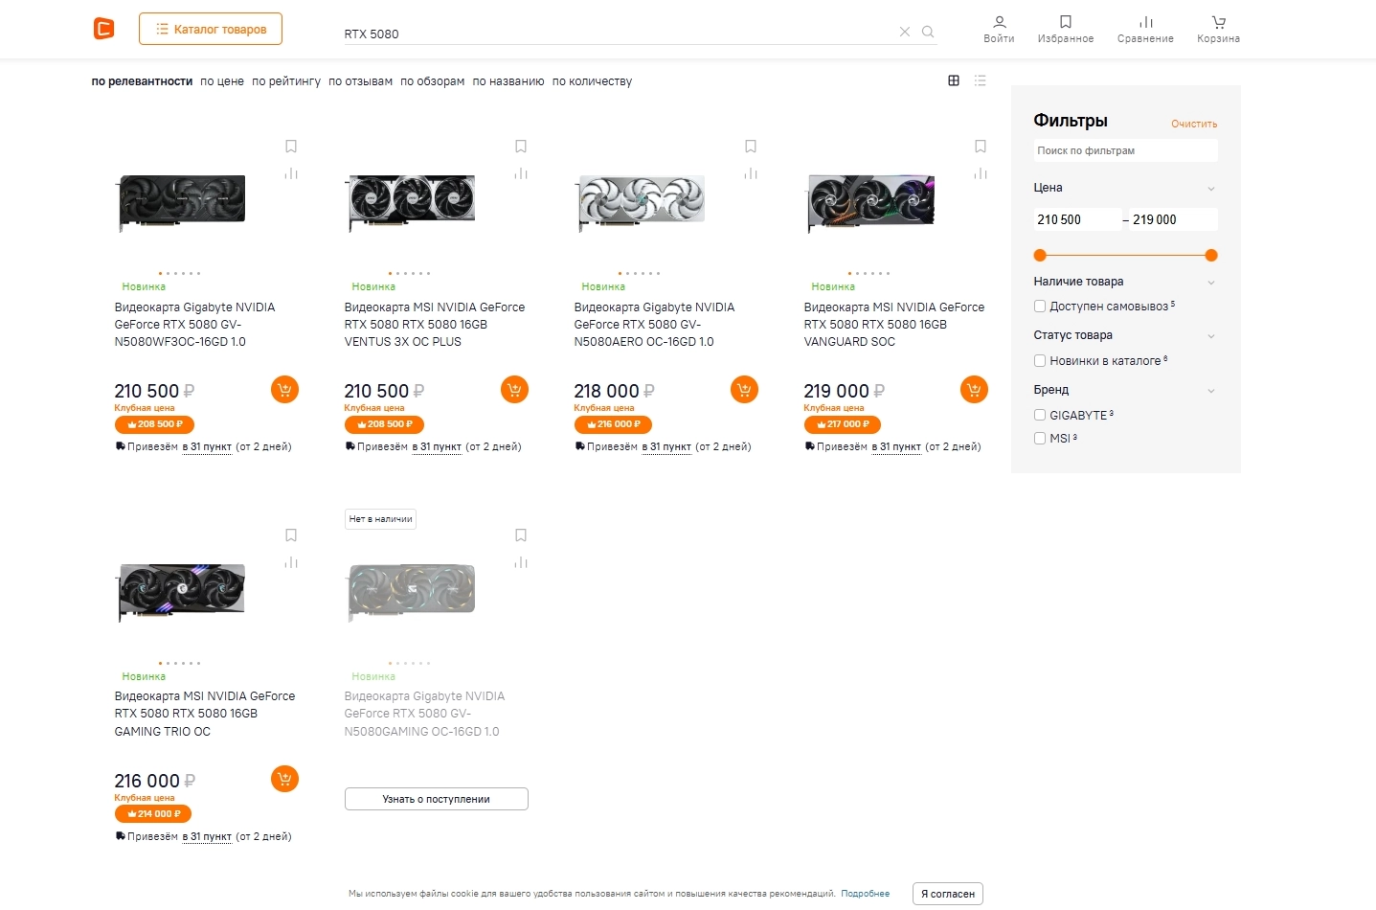Open the Citilink orange logo homepage
This screenshot has height=910, width=1376.
104,29
